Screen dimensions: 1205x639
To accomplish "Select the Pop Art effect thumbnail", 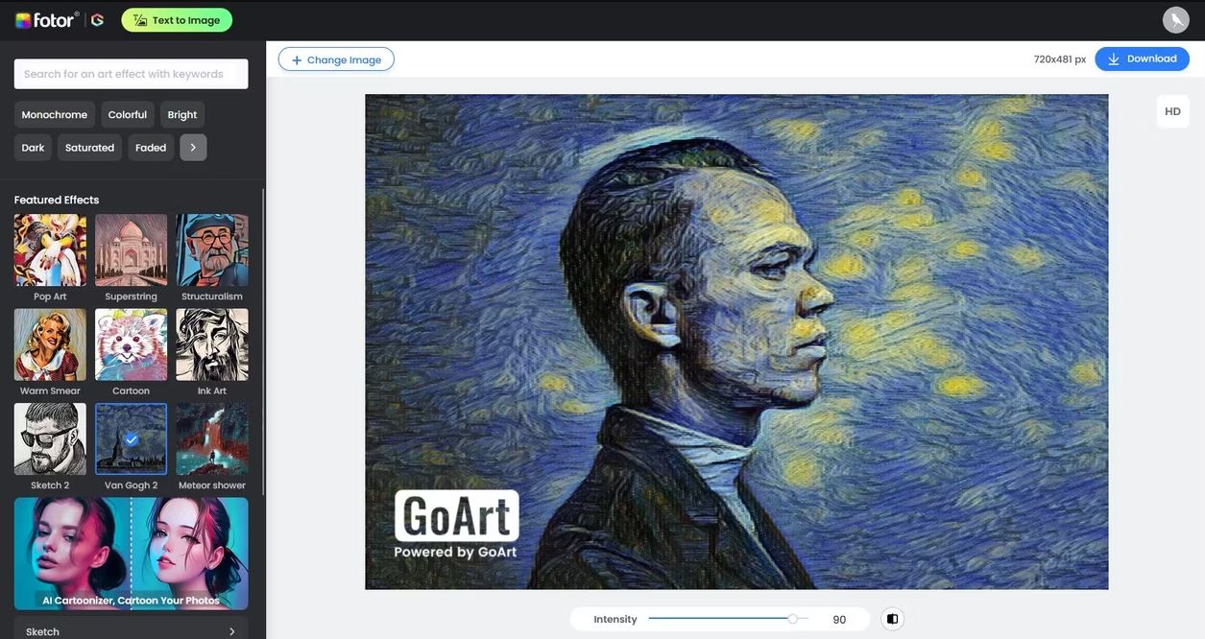I will coord(50,250).
